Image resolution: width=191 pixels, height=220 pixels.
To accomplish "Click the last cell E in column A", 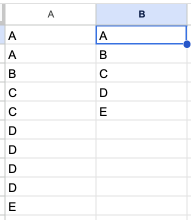I will 50,205.
